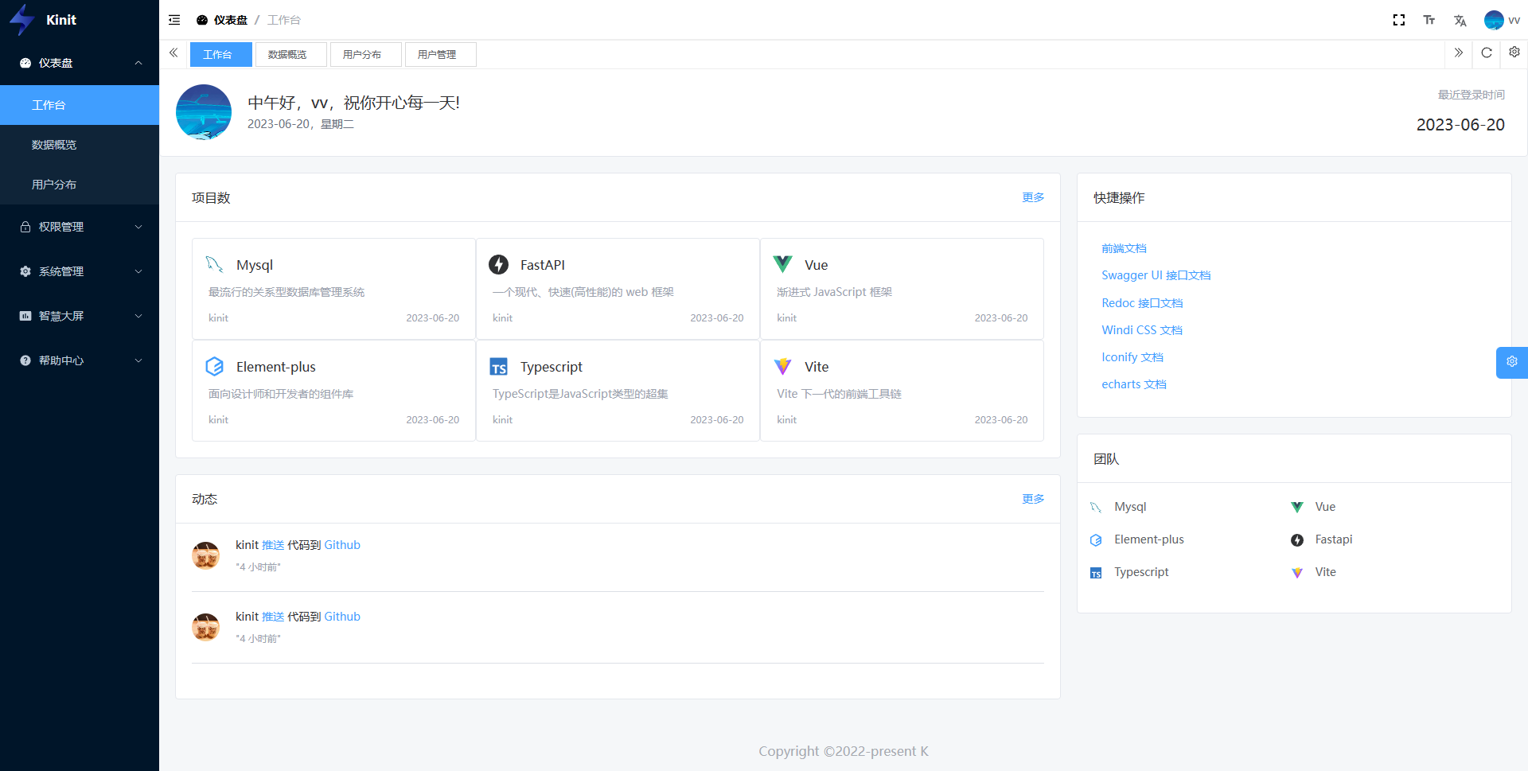Switch to the 数据概览 tab
This screenshot has height=771, width=1528.
pyautogui.click(x=290, y=54)
